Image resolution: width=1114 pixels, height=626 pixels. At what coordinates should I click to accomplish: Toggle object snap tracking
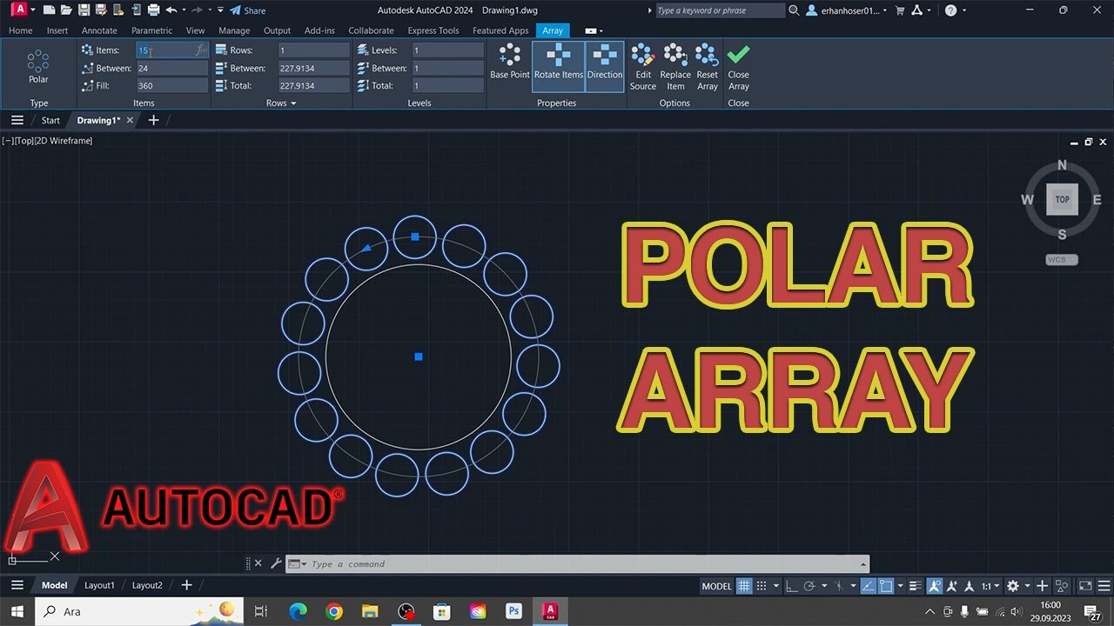point(869,586)
